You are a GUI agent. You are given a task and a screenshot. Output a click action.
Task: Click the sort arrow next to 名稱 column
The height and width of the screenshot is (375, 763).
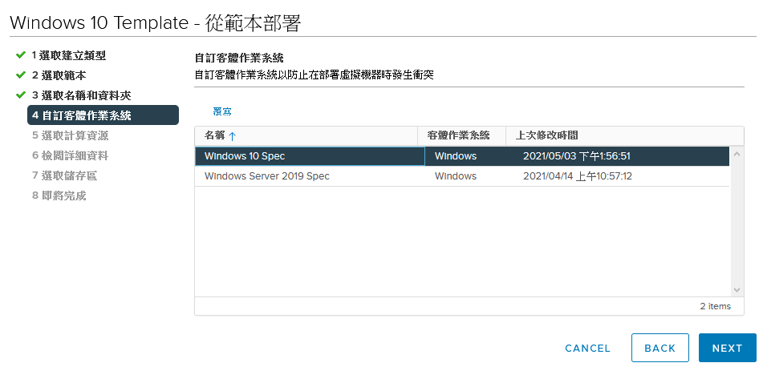(232, 136)
